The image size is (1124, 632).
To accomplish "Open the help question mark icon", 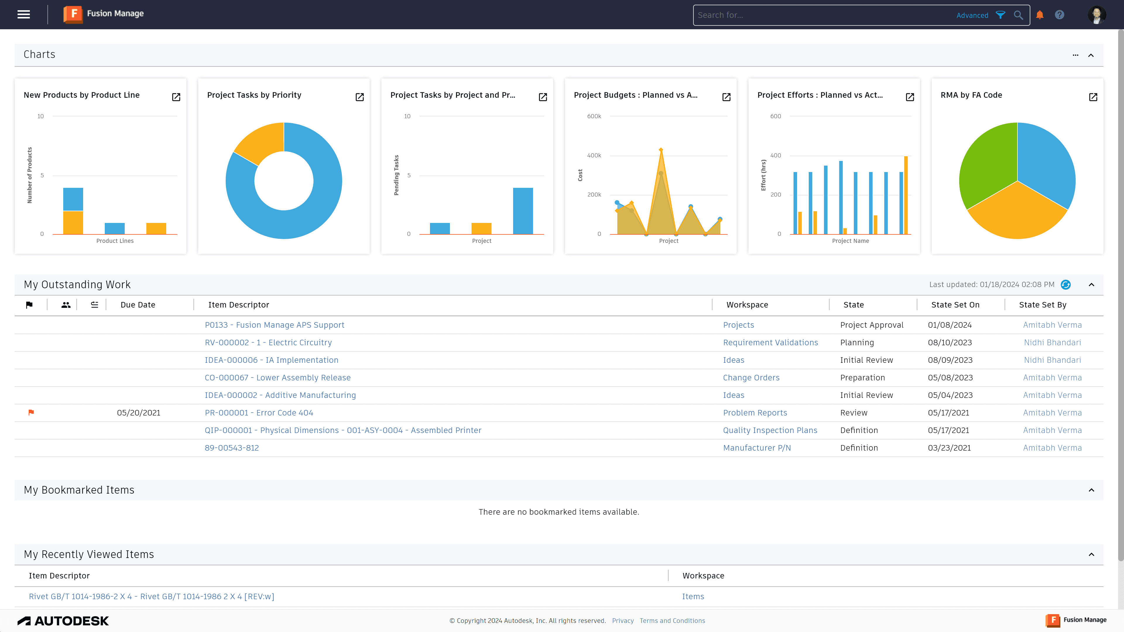I will coord(1059,14).
